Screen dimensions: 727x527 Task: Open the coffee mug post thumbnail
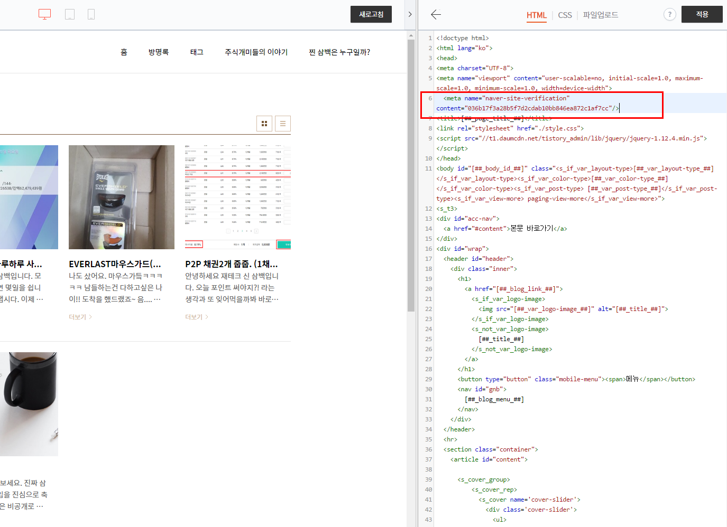point(29,404)
